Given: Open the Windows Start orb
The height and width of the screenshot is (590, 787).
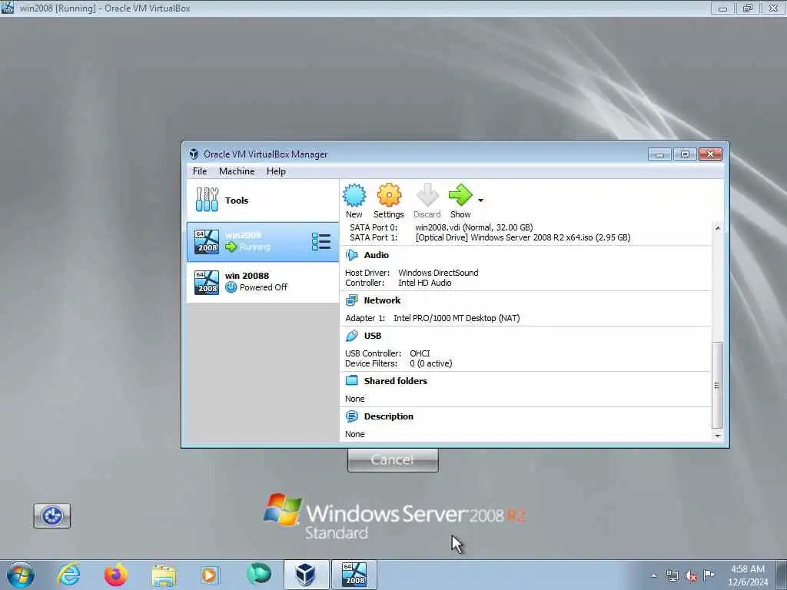Looking at the screenshot, I should (x=21, y=575).
